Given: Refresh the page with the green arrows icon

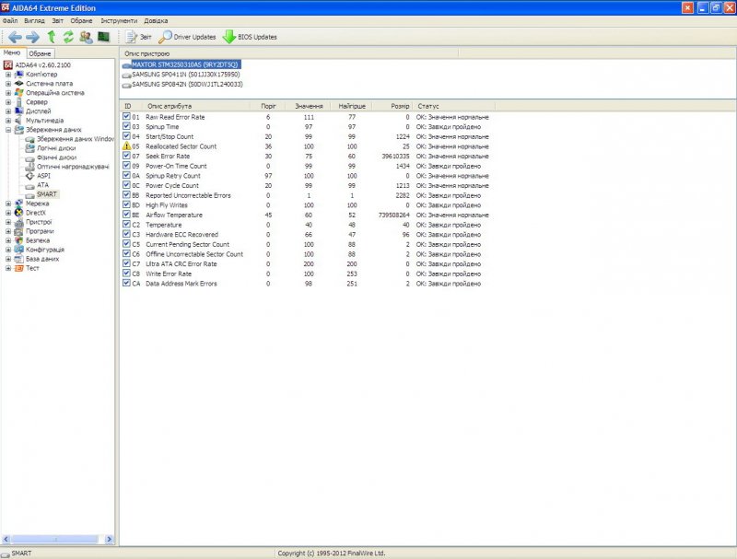Looking at the screenshot, I should point(68,37).
